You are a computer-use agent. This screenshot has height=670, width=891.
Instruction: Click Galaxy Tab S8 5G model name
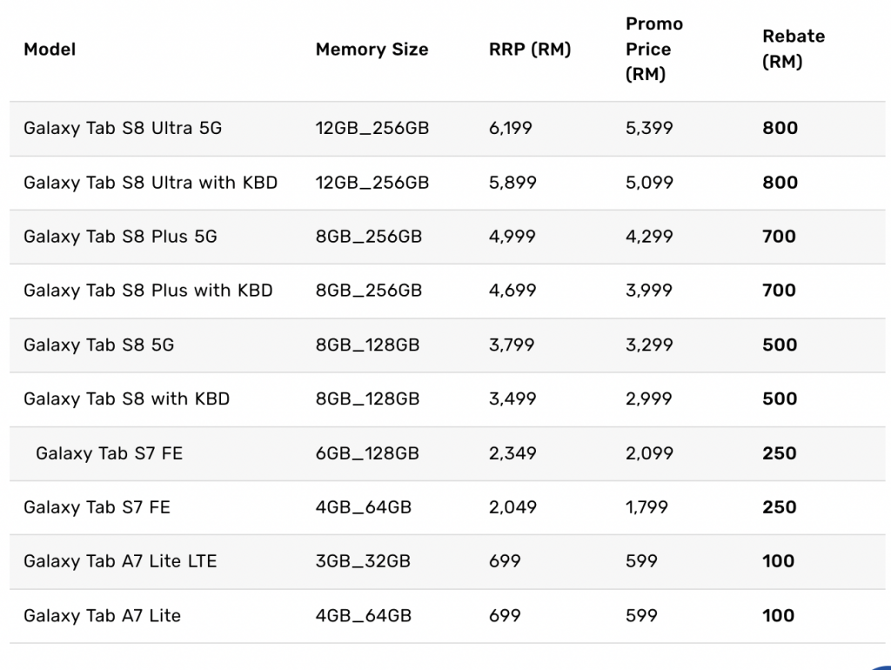pyautogui.click(x=99, y=345)
